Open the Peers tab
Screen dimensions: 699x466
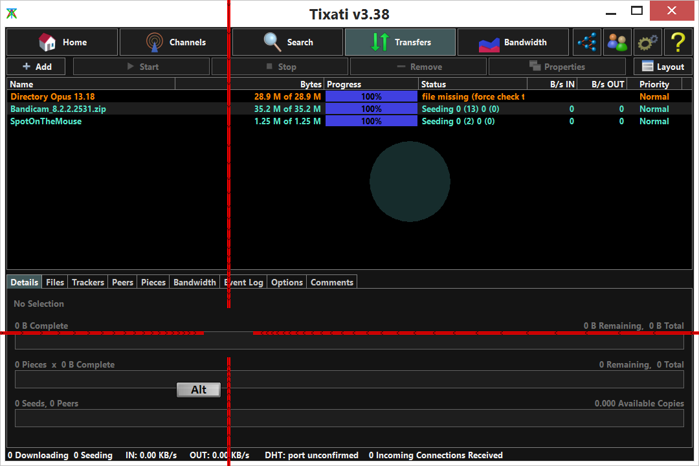click(x=122, y=282)
